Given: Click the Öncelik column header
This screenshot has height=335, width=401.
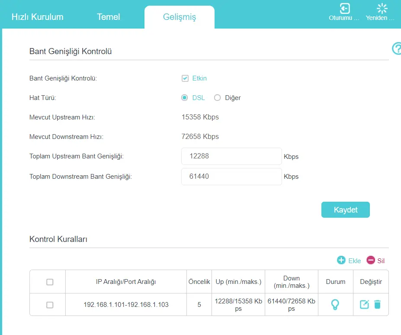Looking at the screenshot, I should (x=199, y=282).
